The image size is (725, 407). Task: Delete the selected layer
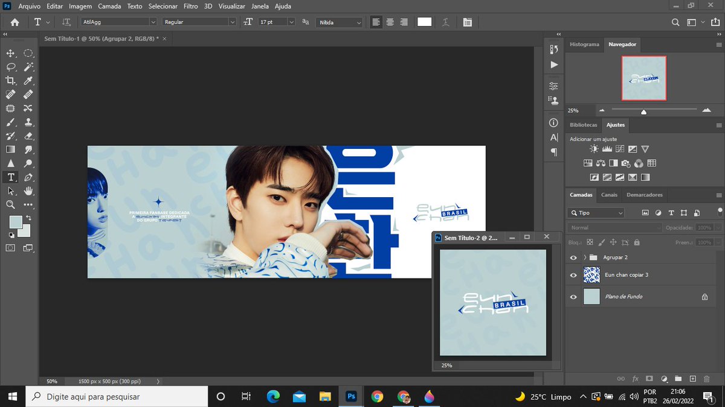coord(707,379)
